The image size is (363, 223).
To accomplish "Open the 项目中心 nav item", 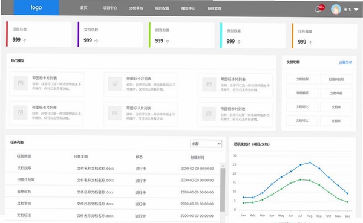I will 110,8.
